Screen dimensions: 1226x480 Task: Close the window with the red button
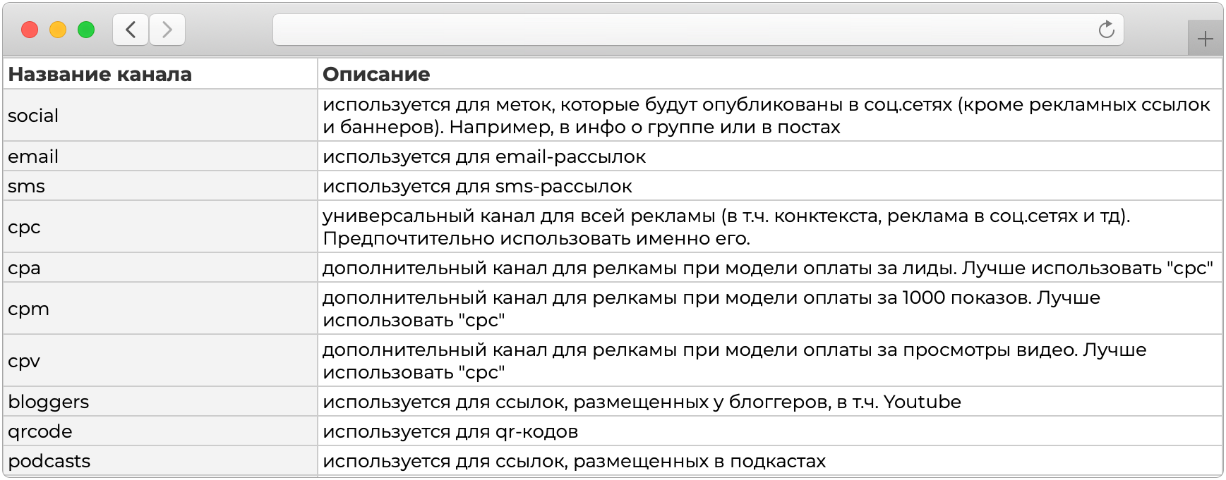tap(30, 30)
